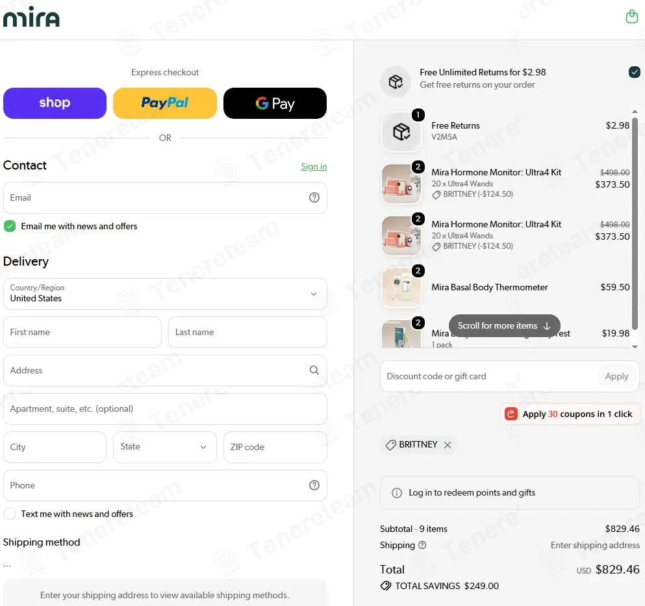
Task: Click the City input field
Action: (55, 447)
